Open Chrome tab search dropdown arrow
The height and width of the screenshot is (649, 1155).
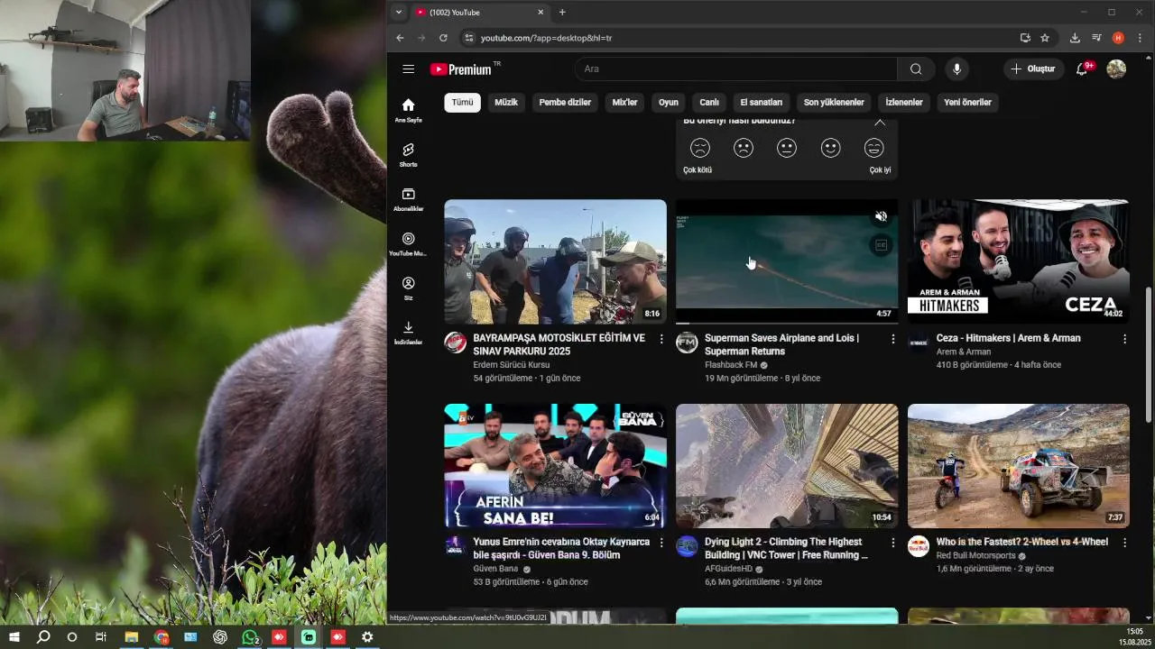point(399,12)
